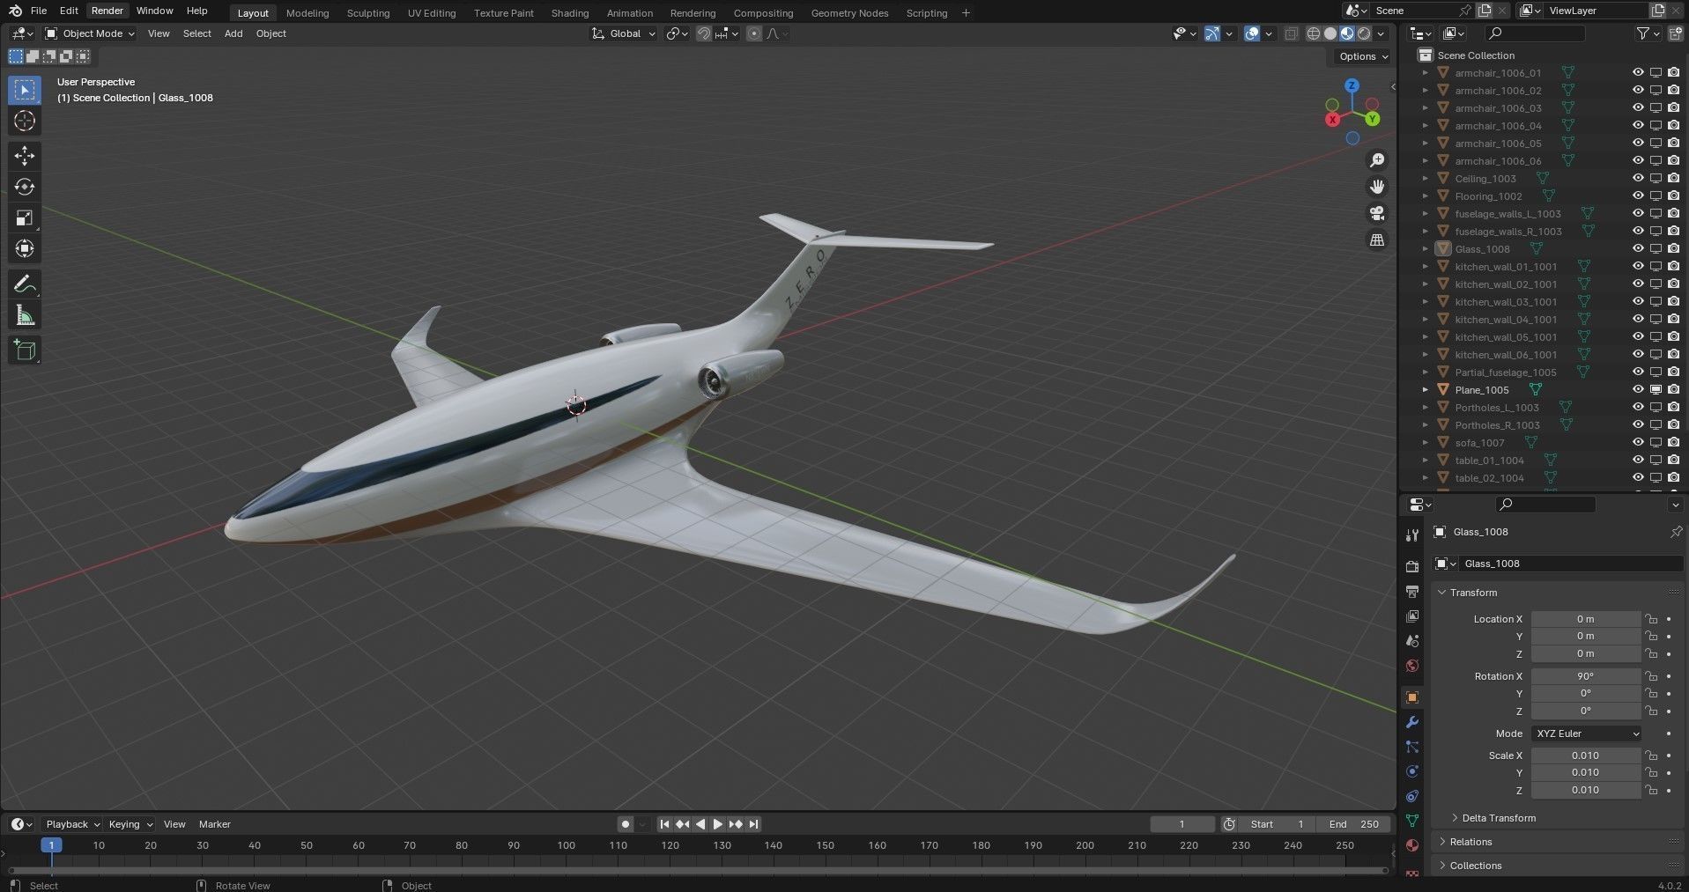Click the Z axis on navigation gizmo
This screenshot has height=892, width=1689.
coord(1352,85)
